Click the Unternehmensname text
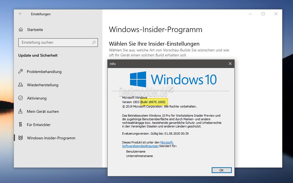Image resolution: width=293 pixels, height=183 pixels. click(x=139, y=156)
